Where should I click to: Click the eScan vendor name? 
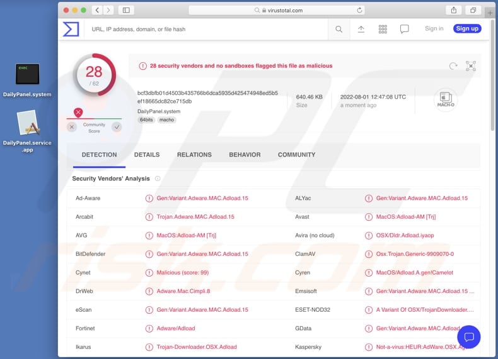[84, 310]
